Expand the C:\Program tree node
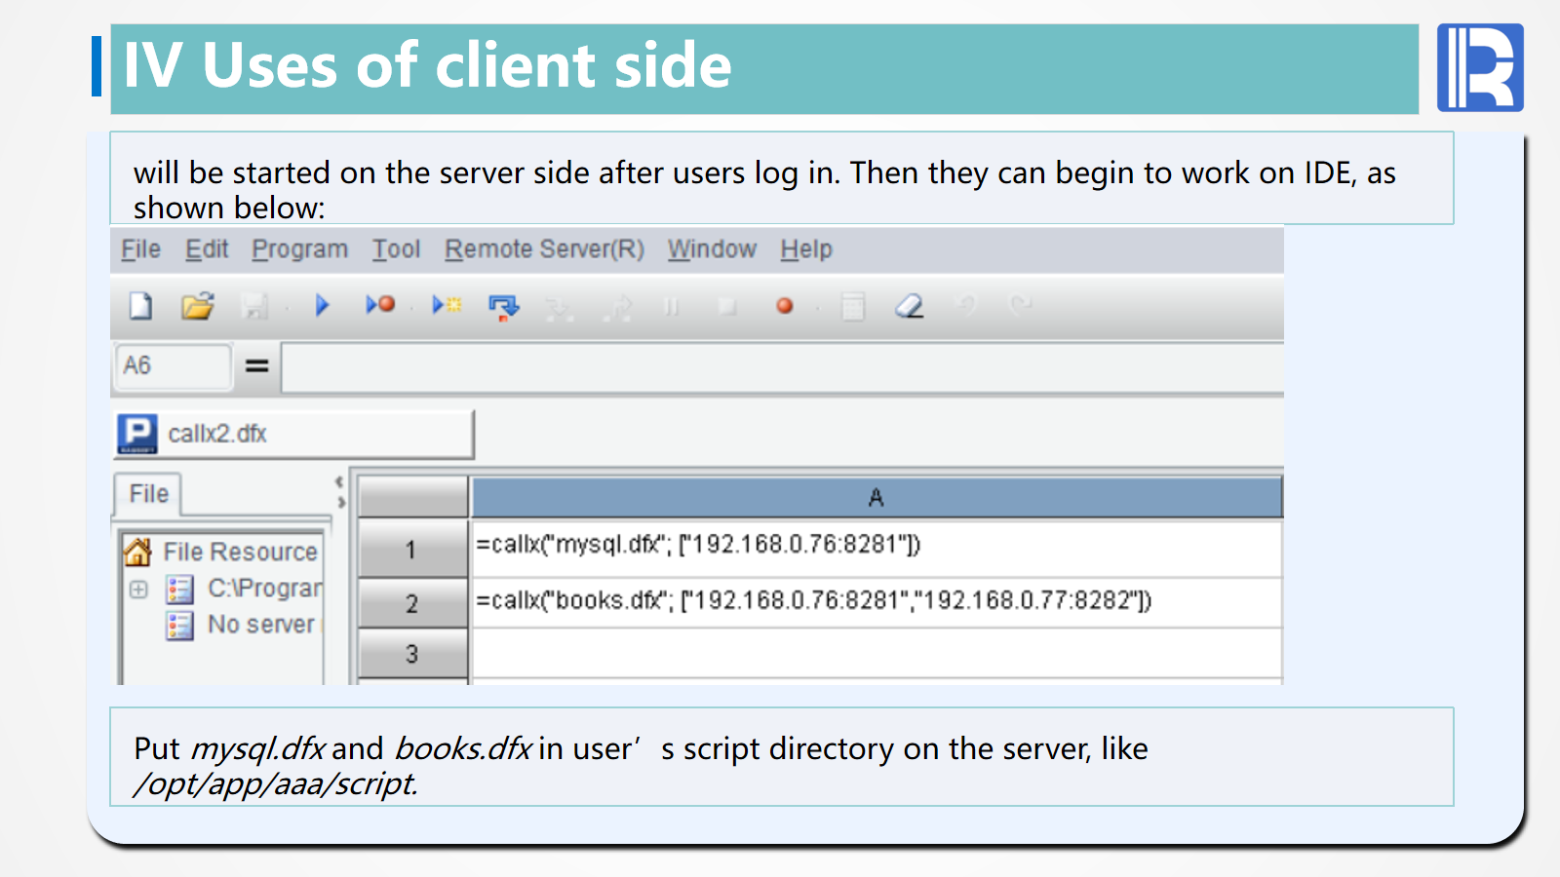The image size is (1560, 877). tap(138, 590)
